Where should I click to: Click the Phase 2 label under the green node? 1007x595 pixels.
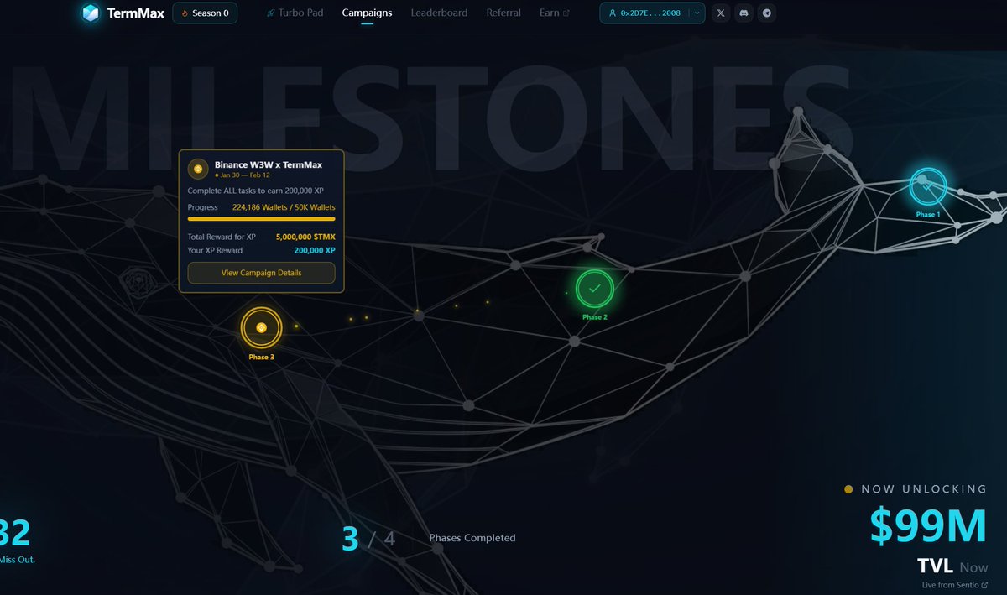tap(595, 317)
